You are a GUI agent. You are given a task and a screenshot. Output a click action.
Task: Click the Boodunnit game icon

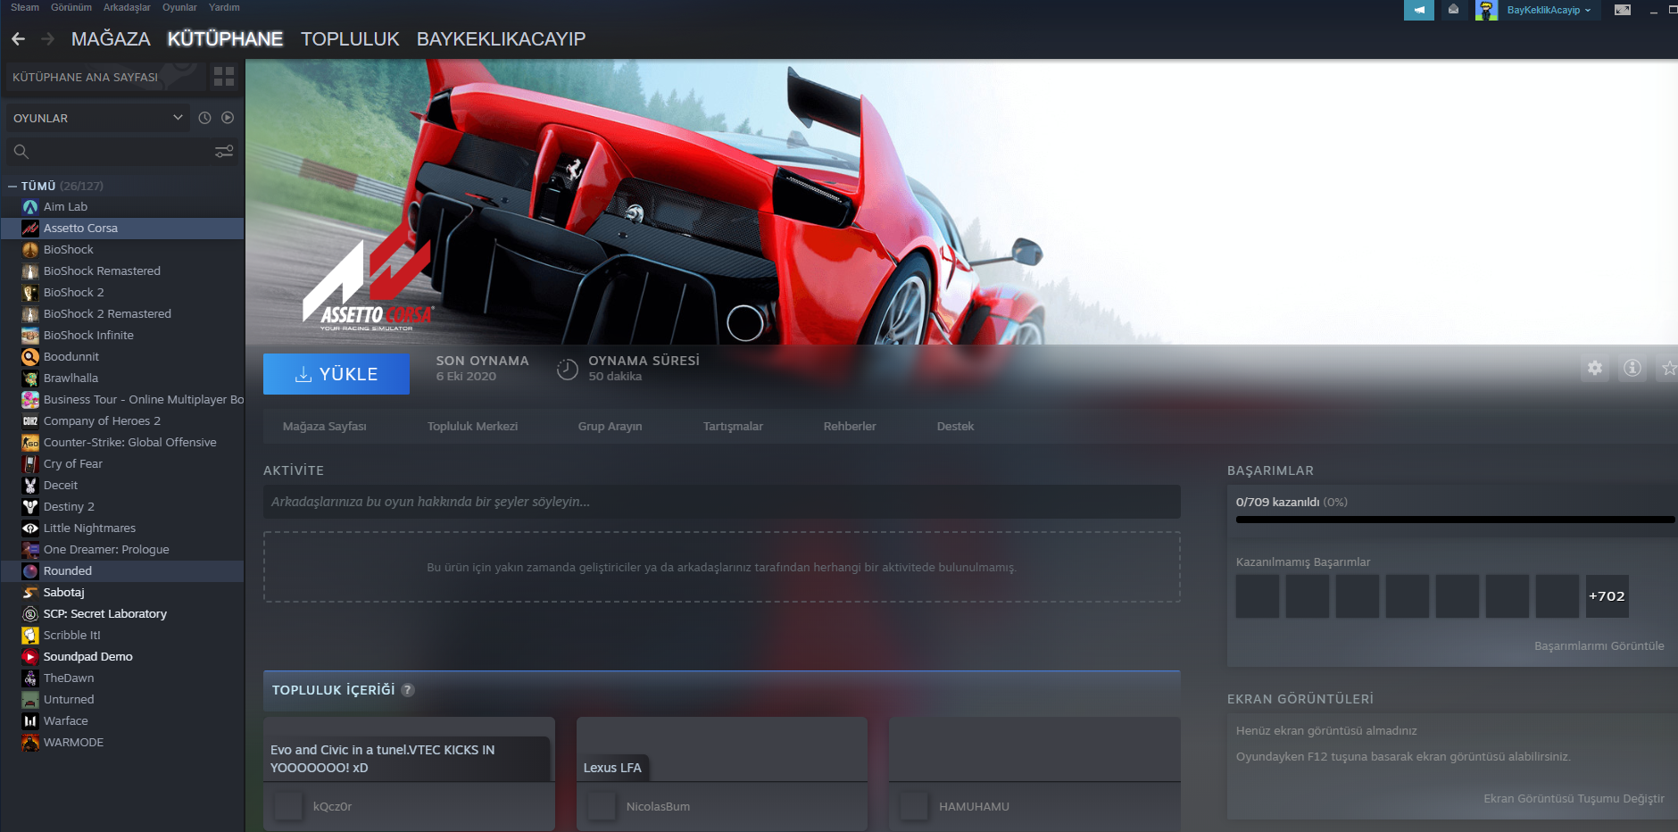(x=30, y=357)
